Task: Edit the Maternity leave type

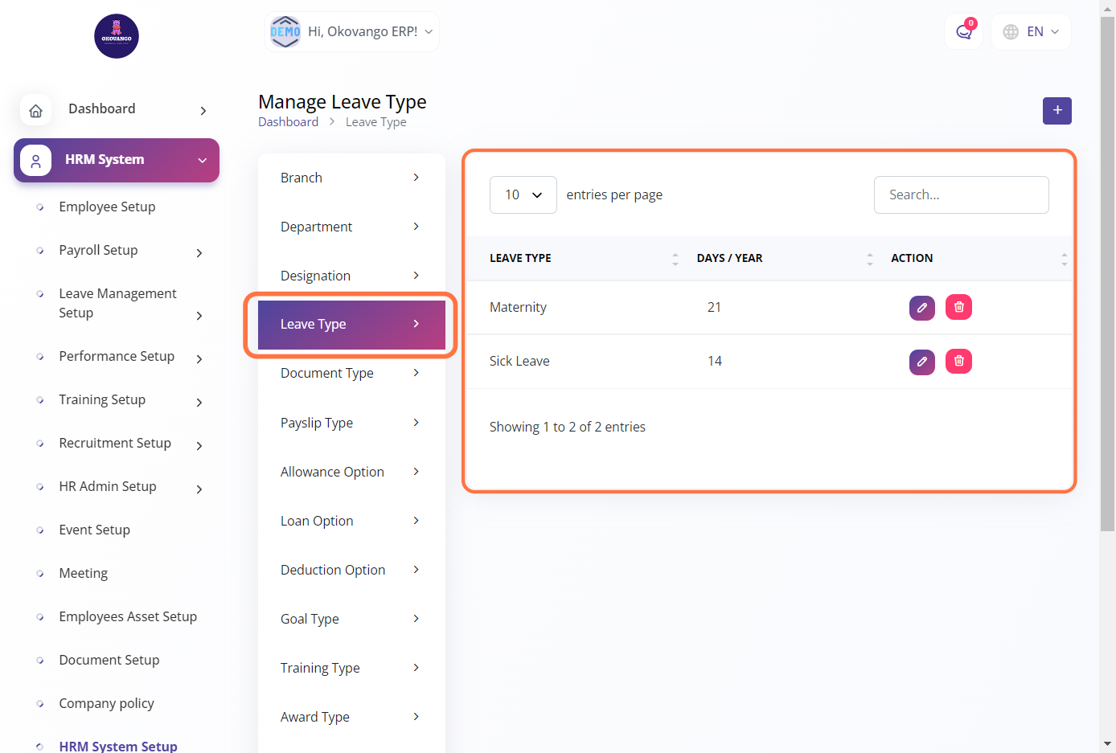Action: coord(921,308)
